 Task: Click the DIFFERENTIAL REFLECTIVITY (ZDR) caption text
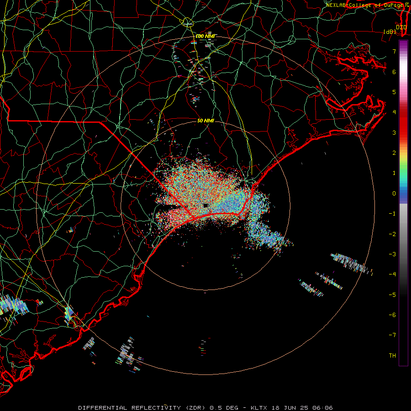point(142,408)
